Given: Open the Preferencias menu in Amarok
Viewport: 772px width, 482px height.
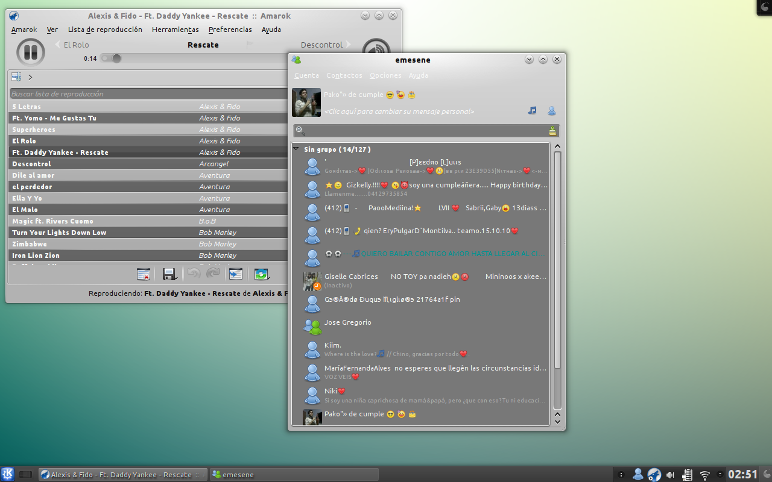Looking at the screenshot, I should pos(230,30).
